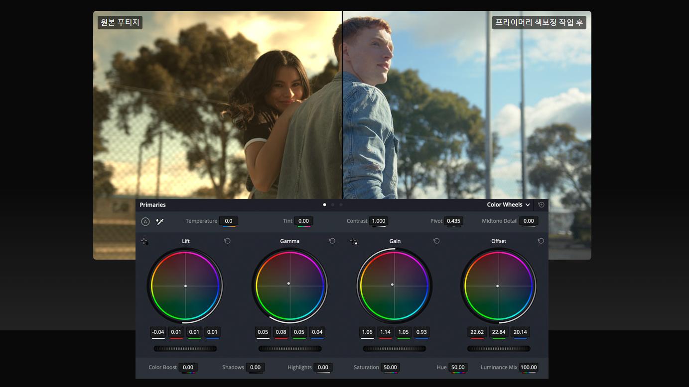689x387 pixels.
Task: Click Offset blue value 20.14
Action: pyautogui.click(x=520, y=332)
